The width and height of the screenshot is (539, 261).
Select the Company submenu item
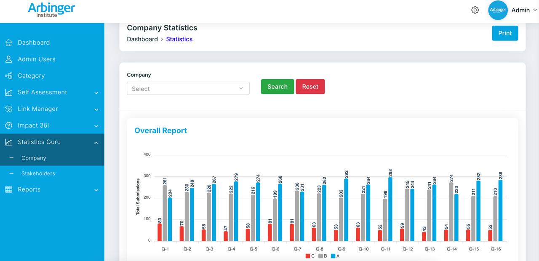(x=34, y=158)
